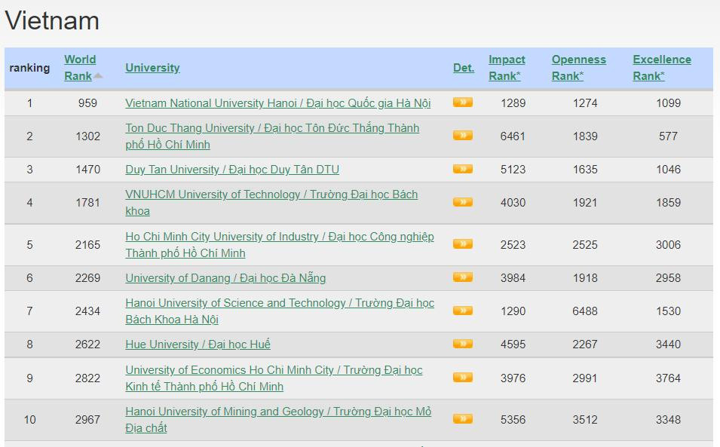720x447 pixels.
Task: Open the detail icon for Duy Tan University
Action: [x=462, y=170]
